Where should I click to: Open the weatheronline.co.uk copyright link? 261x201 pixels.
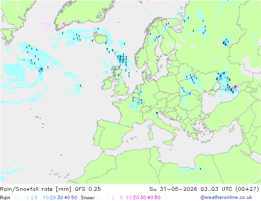pos(226,197)
